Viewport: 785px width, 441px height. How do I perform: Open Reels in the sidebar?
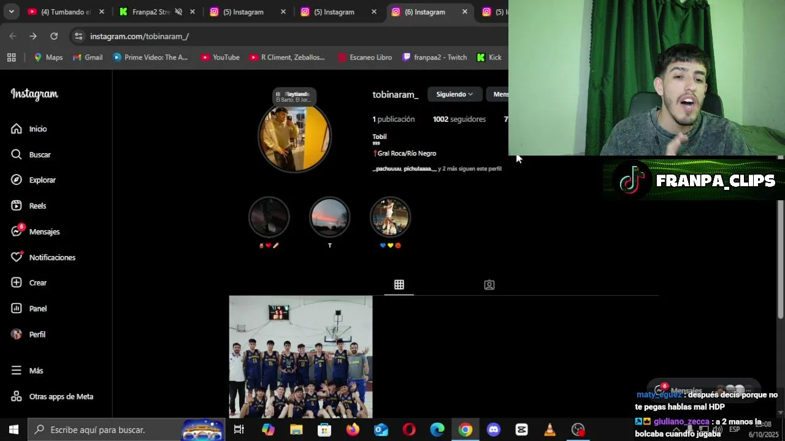28,206
